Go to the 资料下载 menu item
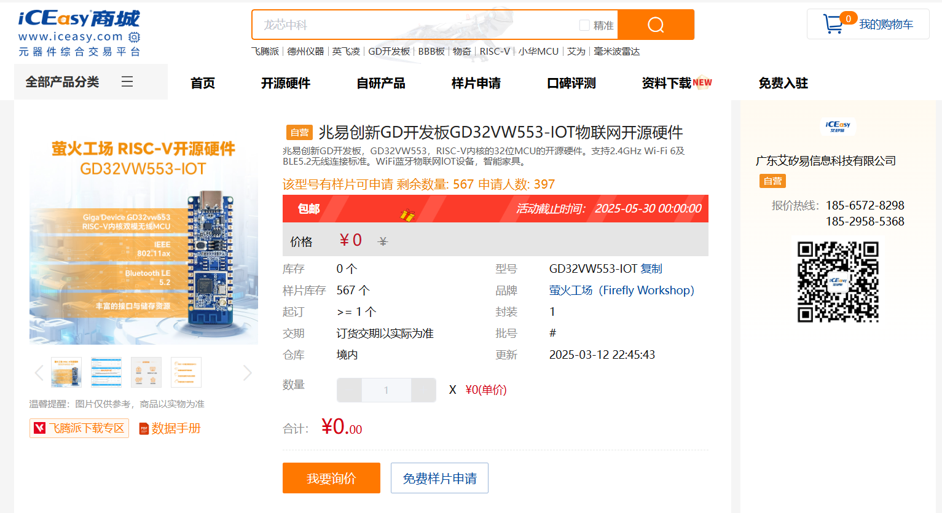 [x=667, y=83]
